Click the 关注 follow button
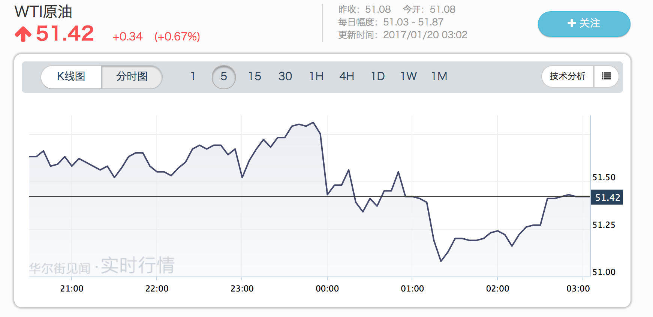Image resolution: width=653 pixels, height=317 pixels. click(x=584, y=24)
